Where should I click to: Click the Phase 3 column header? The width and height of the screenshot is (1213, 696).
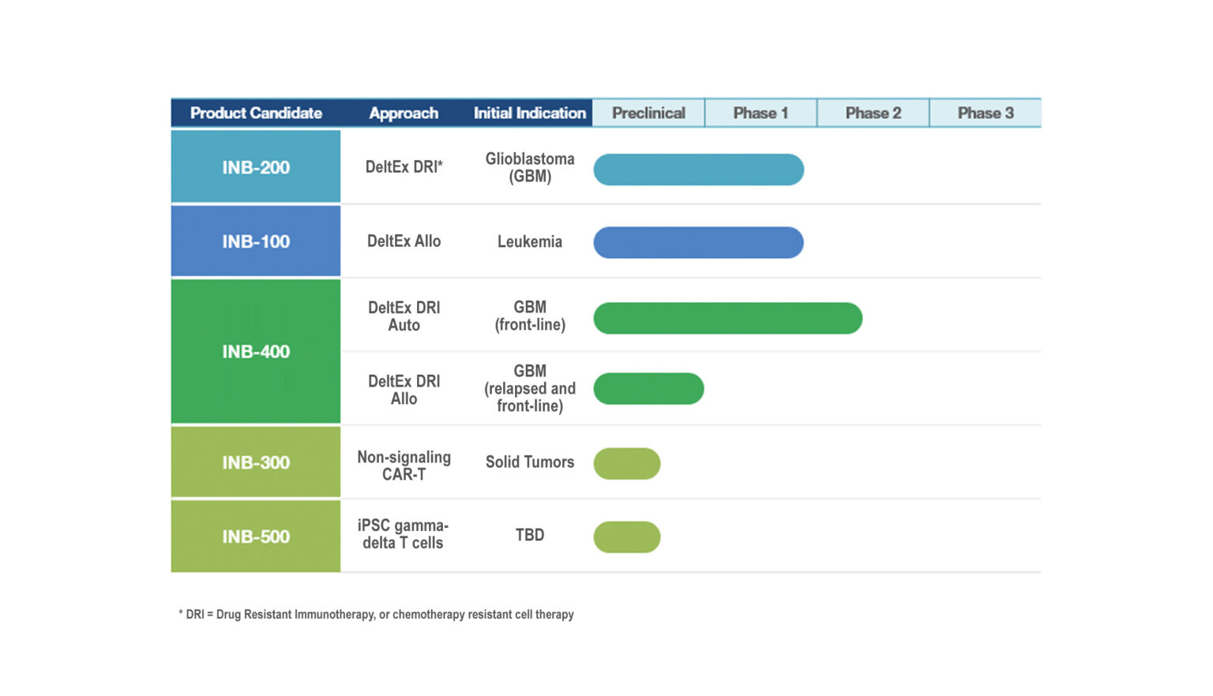pyautogui.click(x=985, y=113)
